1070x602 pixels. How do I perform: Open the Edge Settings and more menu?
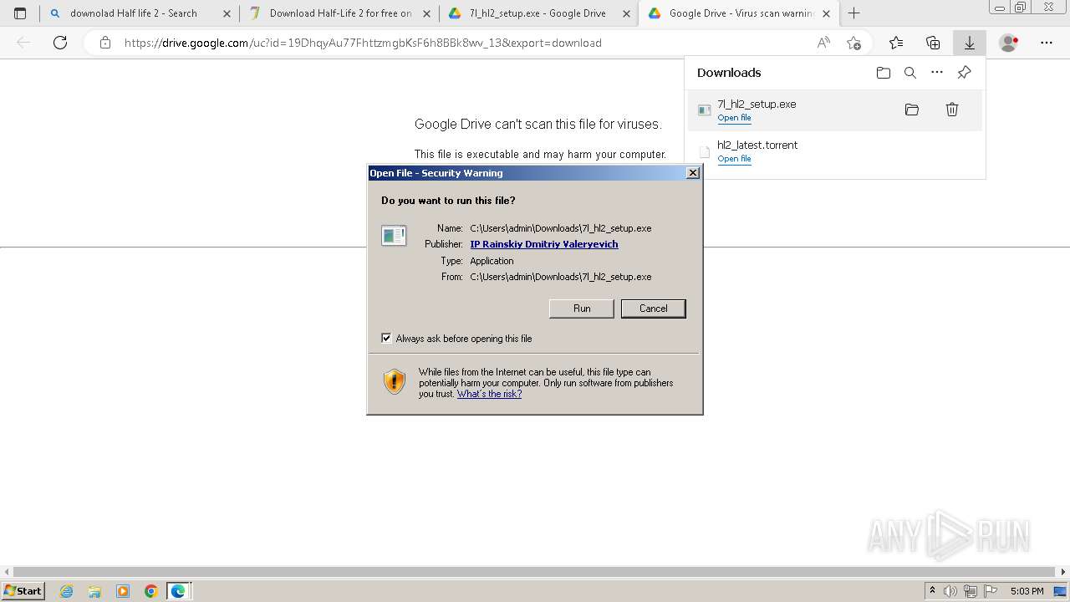pyautogui.click(x=1047, y=43)
